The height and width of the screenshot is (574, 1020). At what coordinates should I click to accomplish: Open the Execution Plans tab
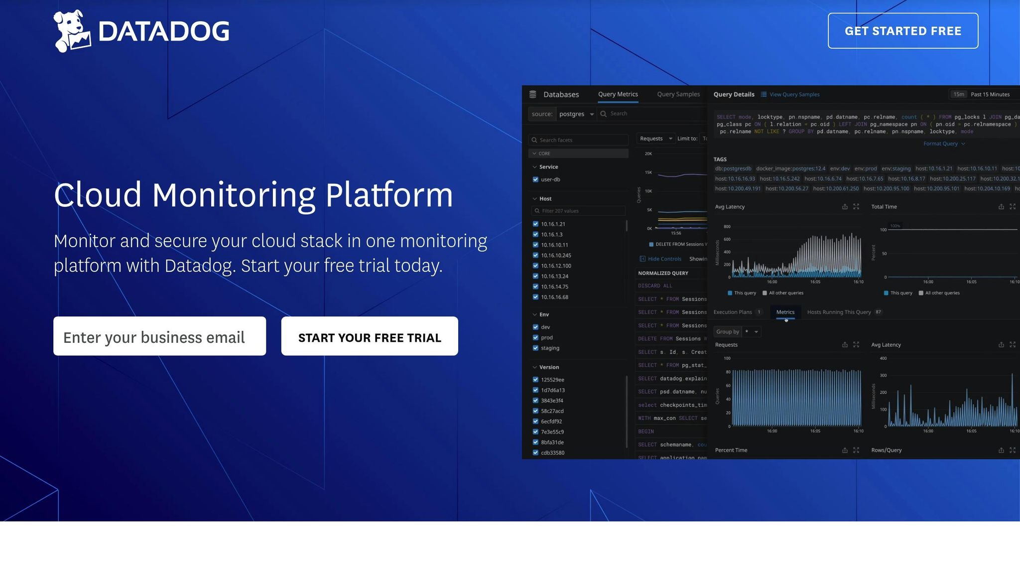[732, 312]
